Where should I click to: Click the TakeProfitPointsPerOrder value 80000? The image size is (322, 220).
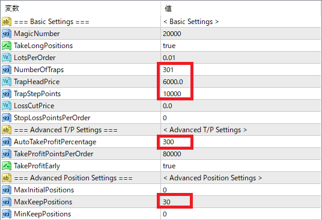coord(172,154)
